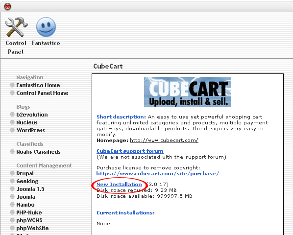Click the Blogs section header
293x235 pixels.
[x=23, y=107]
